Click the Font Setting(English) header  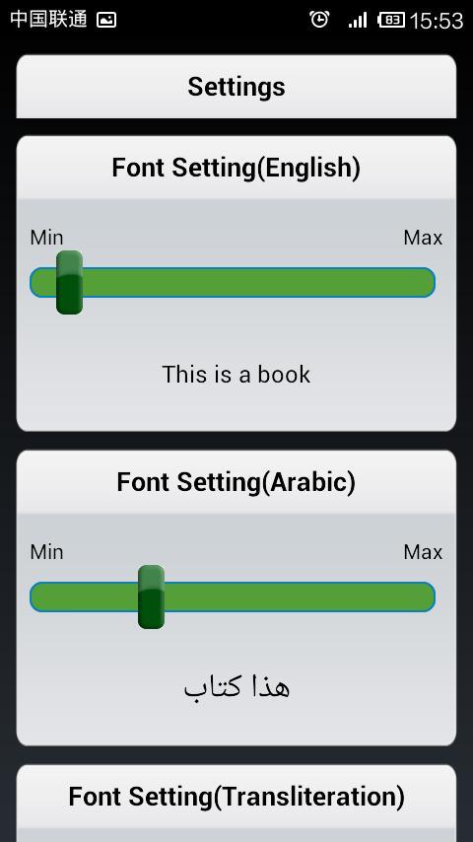pyautogui.click(x=236, y=168)
